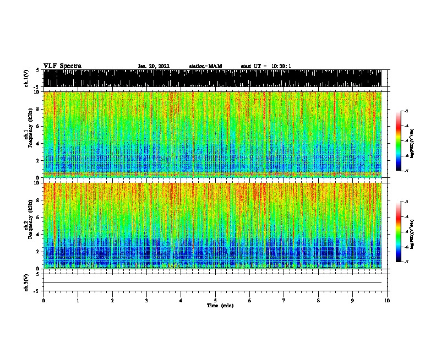
Task: Click the "10" tick on ch.2 frequency axis
Action: [x=38, y=183]
